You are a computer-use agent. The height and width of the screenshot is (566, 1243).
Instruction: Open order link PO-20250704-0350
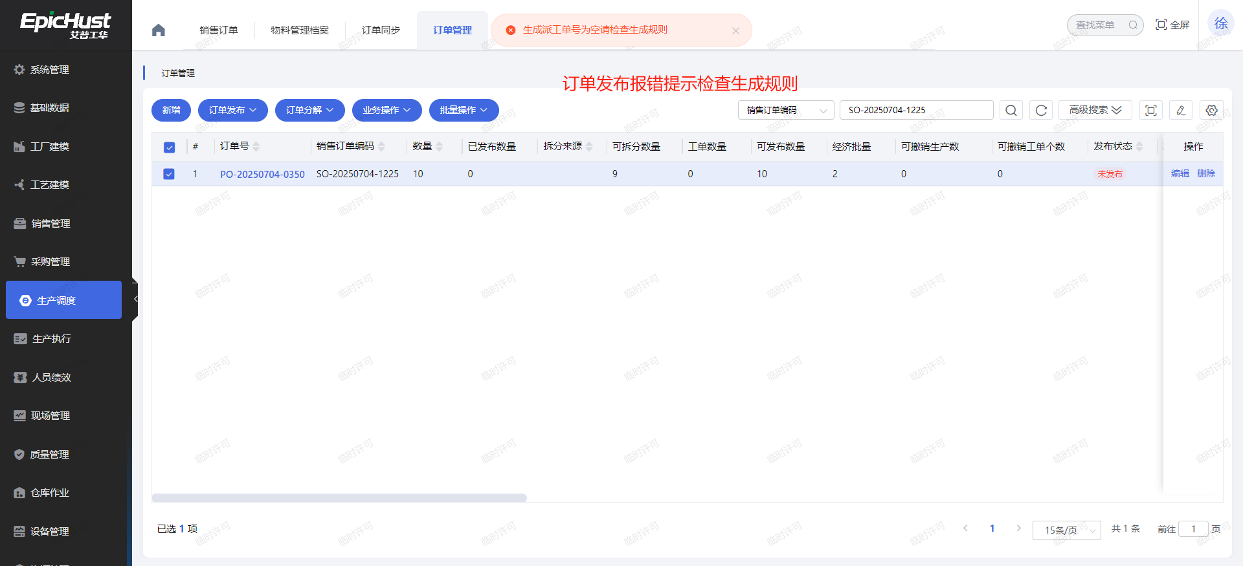262,174
